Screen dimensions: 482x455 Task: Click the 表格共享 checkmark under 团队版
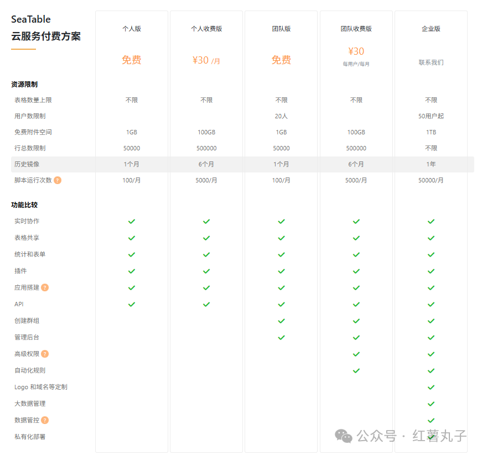[281, 238]
